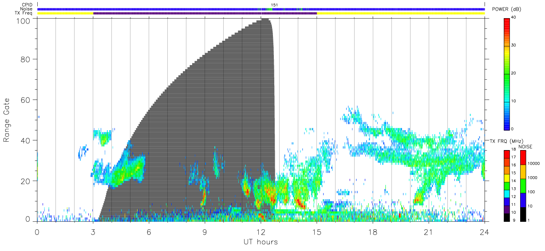
Task: Click the Range Gate axis title
Action: tap(7, 120)
